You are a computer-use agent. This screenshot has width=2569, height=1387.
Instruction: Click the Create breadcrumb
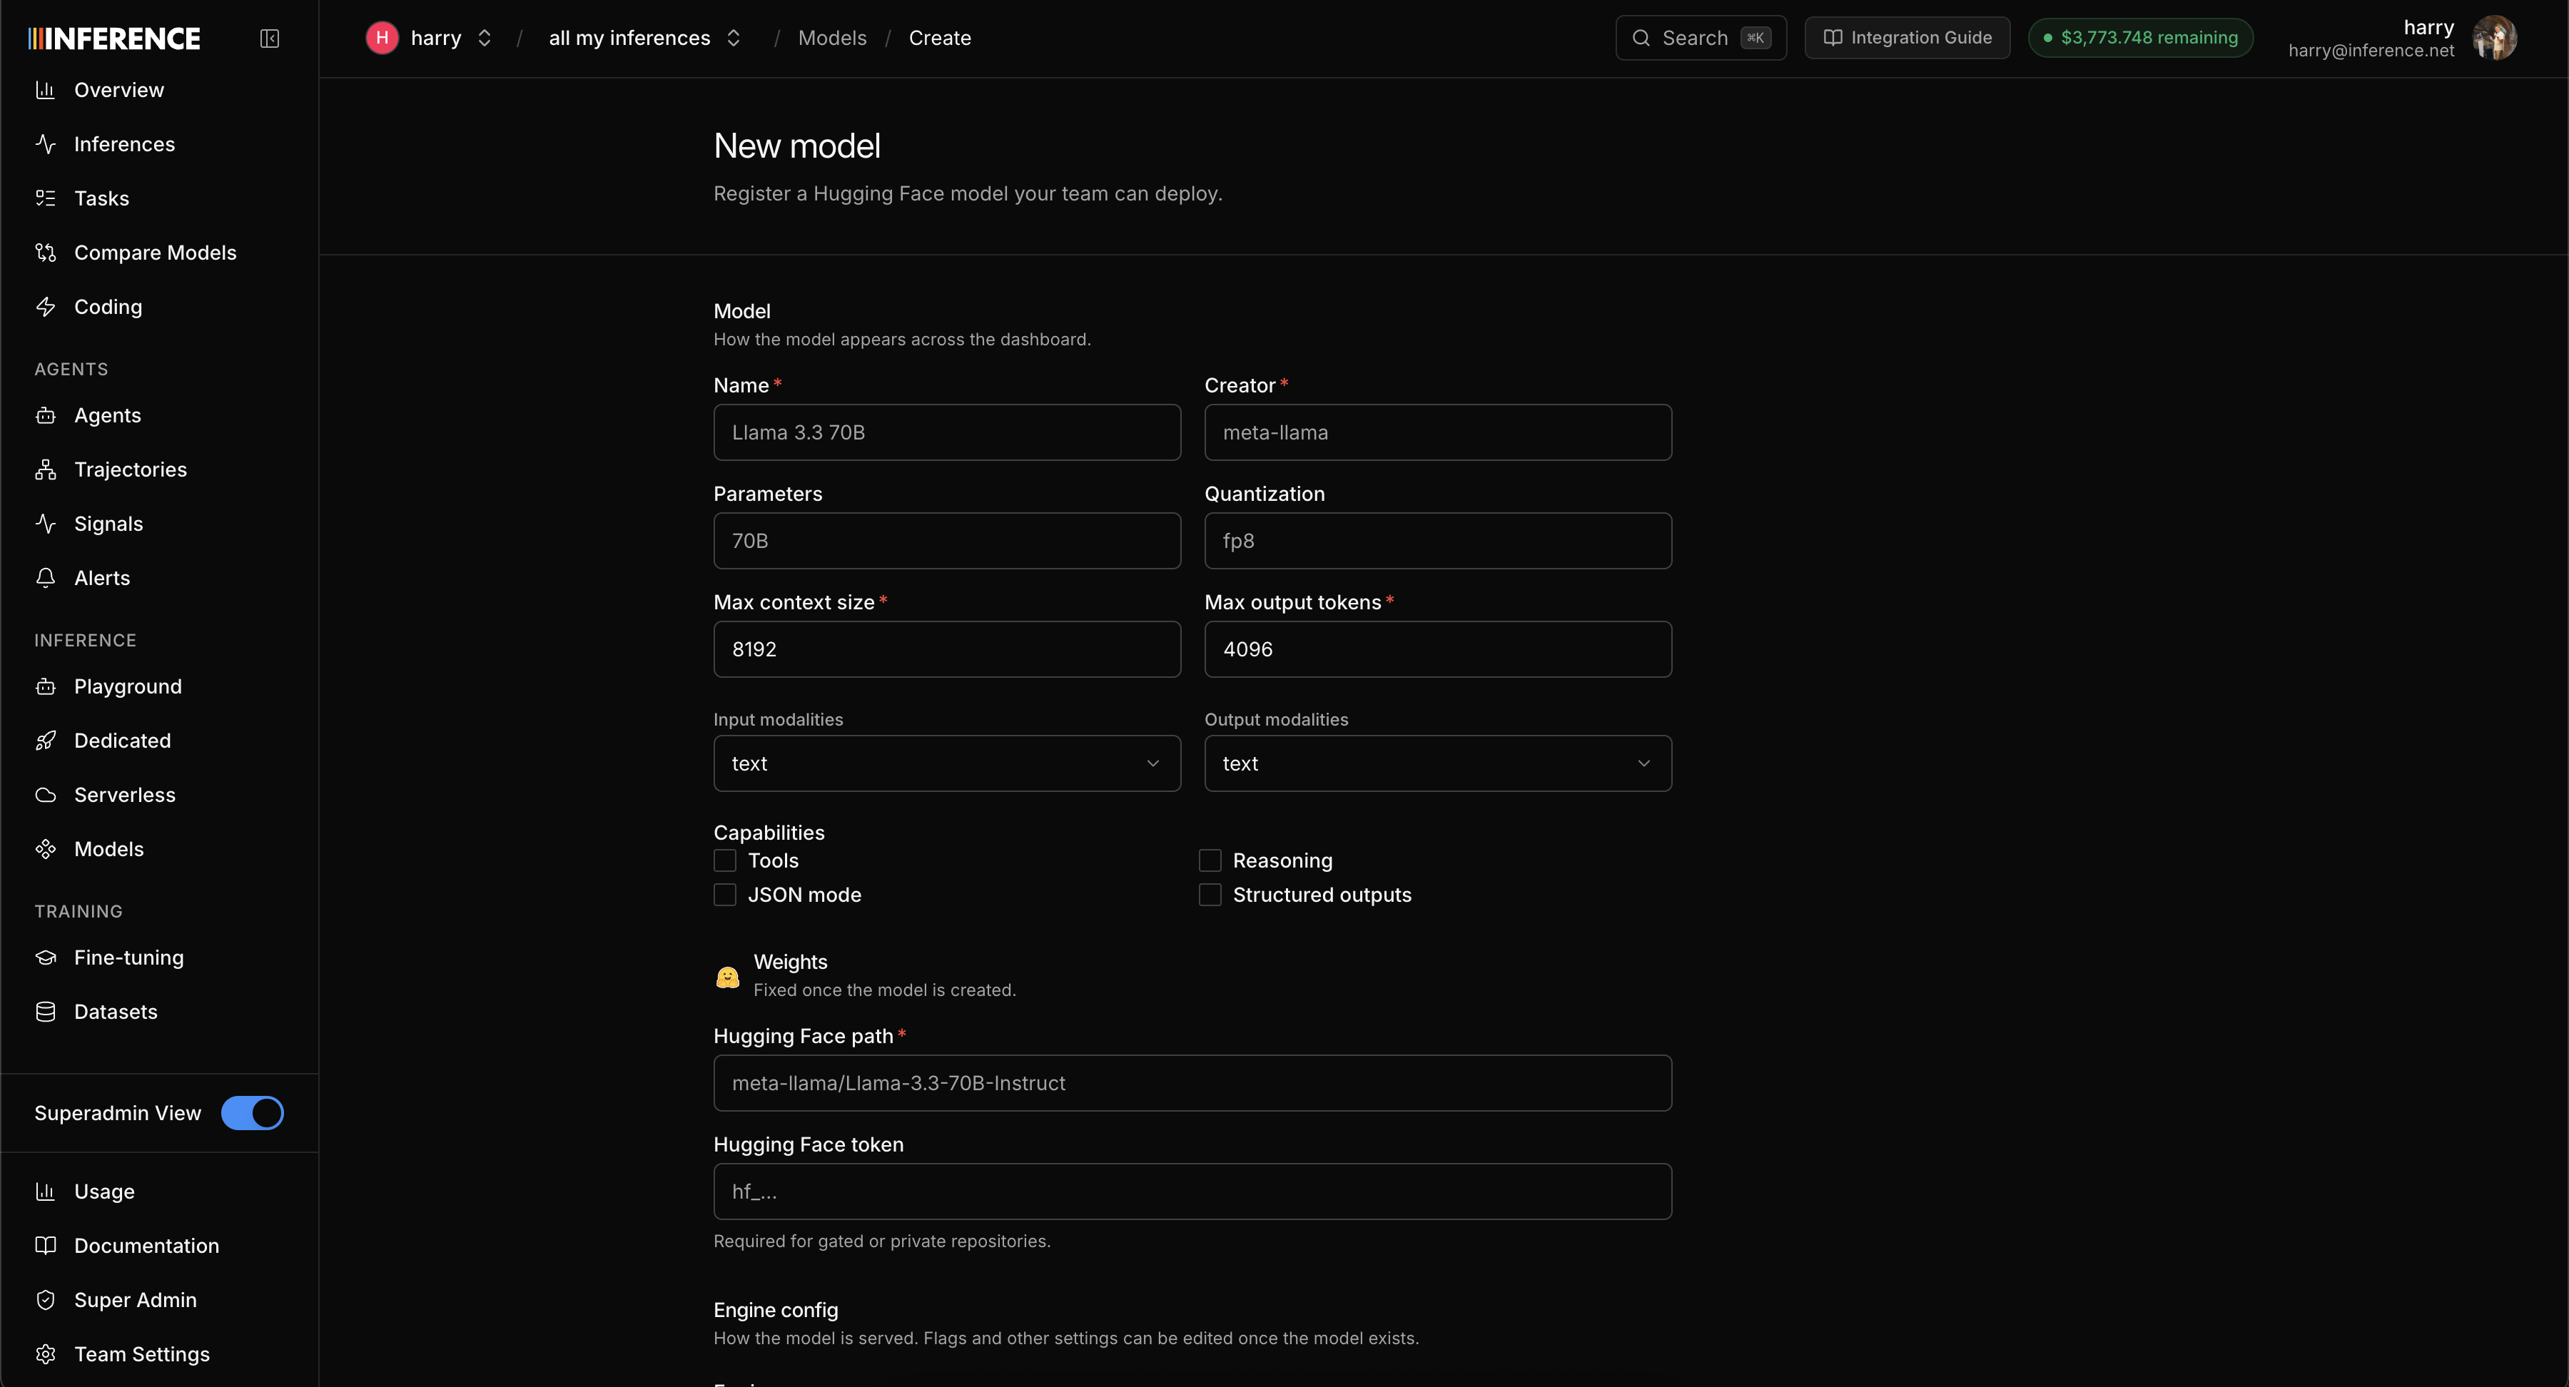click(x=939, y=38)
